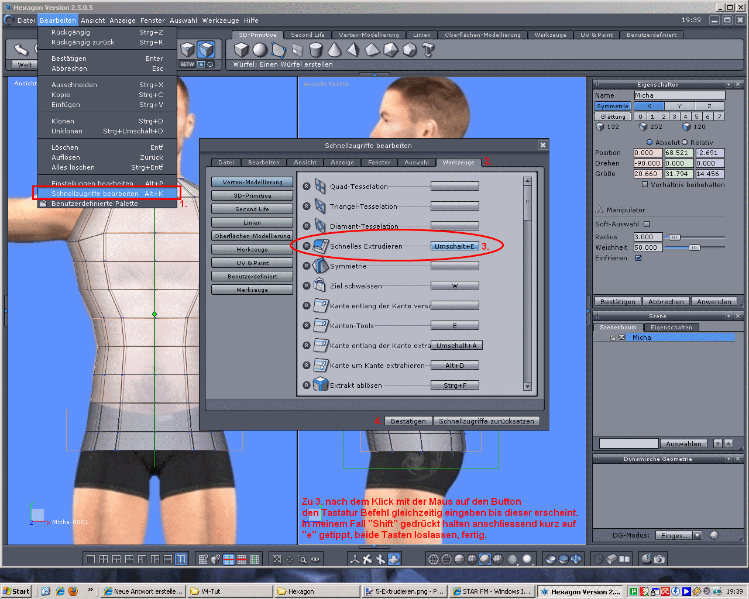Click the Name input field containing Micha

[x=679, y=95]
